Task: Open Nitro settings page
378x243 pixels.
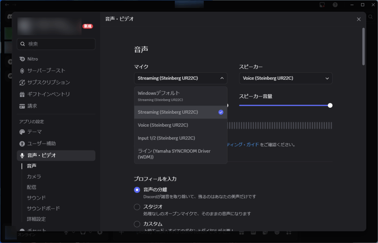Action: (56, 59)
